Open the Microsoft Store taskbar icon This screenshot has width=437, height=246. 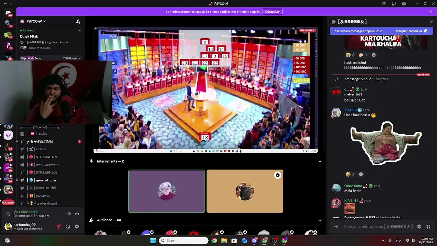[234, 241]
